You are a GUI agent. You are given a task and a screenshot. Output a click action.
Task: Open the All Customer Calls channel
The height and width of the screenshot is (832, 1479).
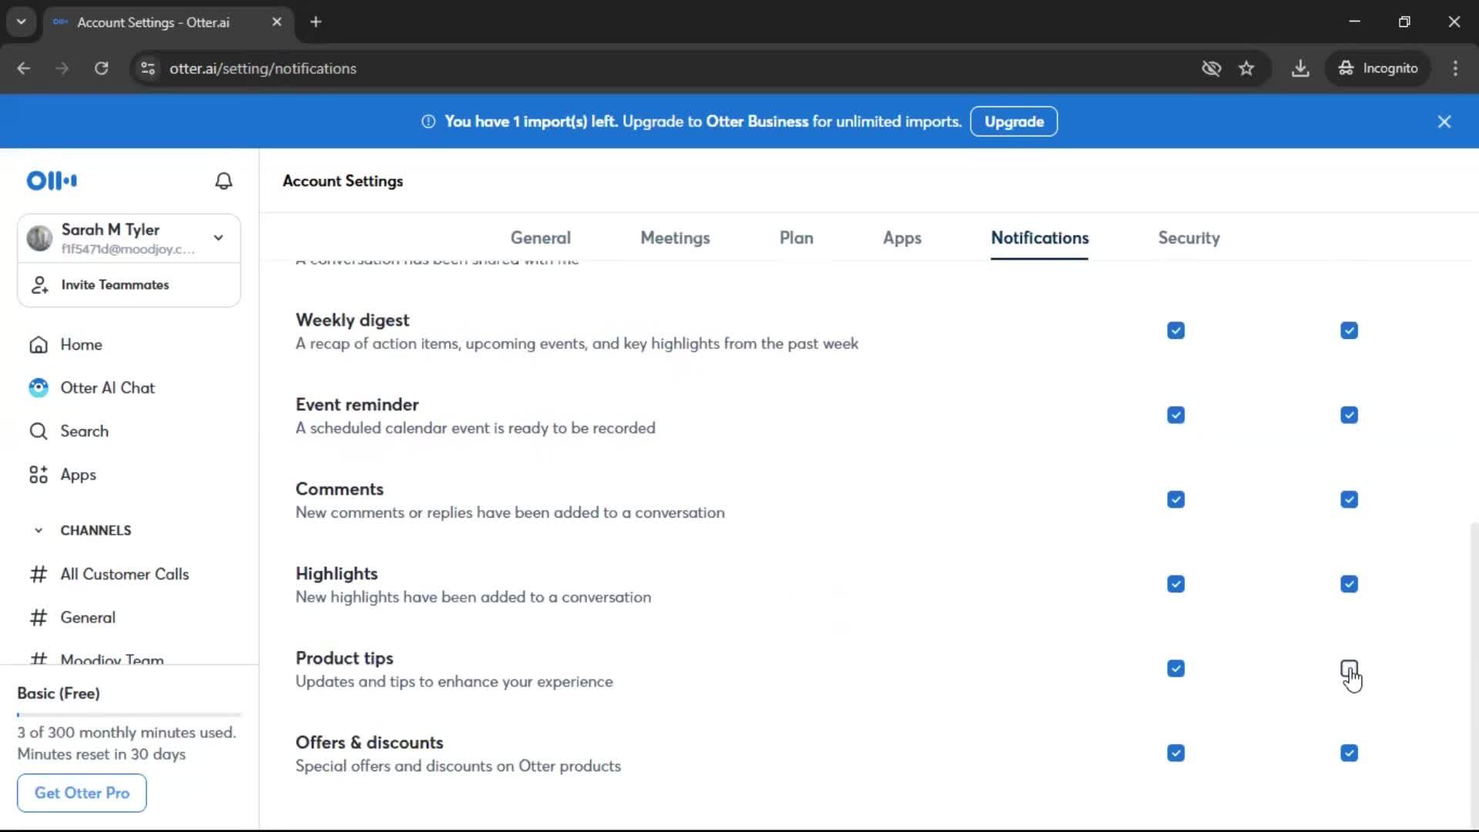[125, 574]
